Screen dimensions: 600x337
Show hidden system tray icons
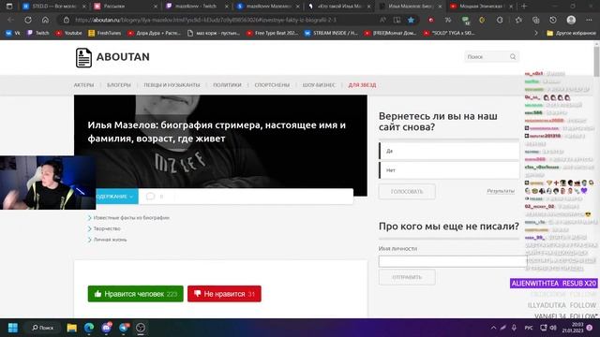(x=494, y=328)
